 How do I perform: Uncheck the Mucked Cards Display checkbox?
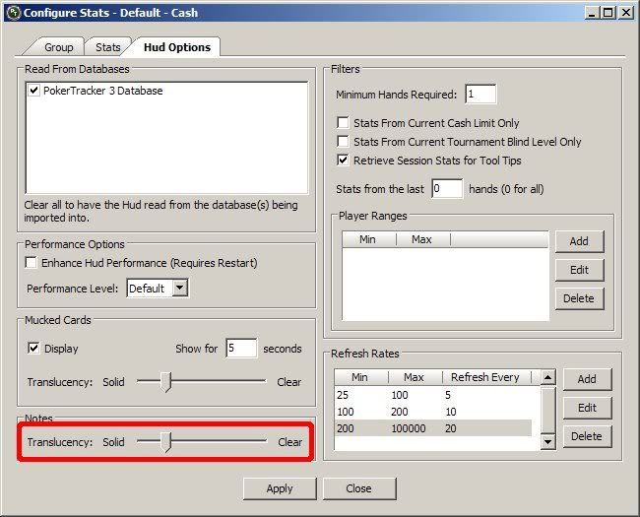tap(33, 349)
